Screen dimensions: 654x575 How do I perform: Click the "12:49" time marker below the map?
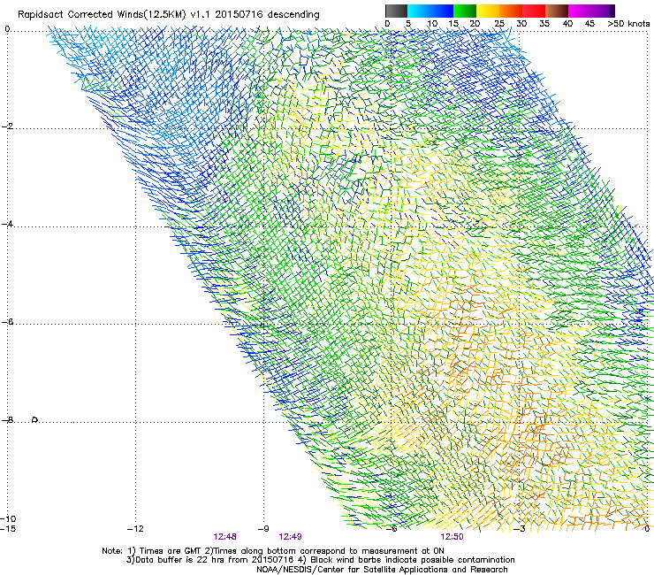pyautogui.click(x=290, y=537)
